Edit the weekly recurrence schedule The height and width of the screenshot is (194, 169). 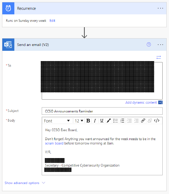point(52,21)
